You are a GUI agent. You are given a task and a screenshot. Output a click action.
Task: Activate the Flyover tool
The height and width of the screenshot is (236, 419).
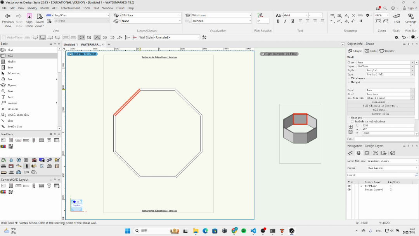pyautogui.click(x=12, y=85)
